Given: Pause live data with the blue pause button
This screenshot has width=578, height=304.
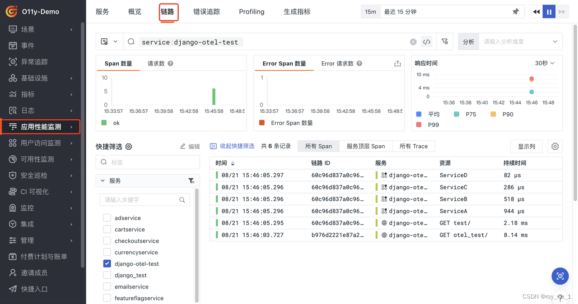Looking at the screenshot, I should tap(549, 11).
